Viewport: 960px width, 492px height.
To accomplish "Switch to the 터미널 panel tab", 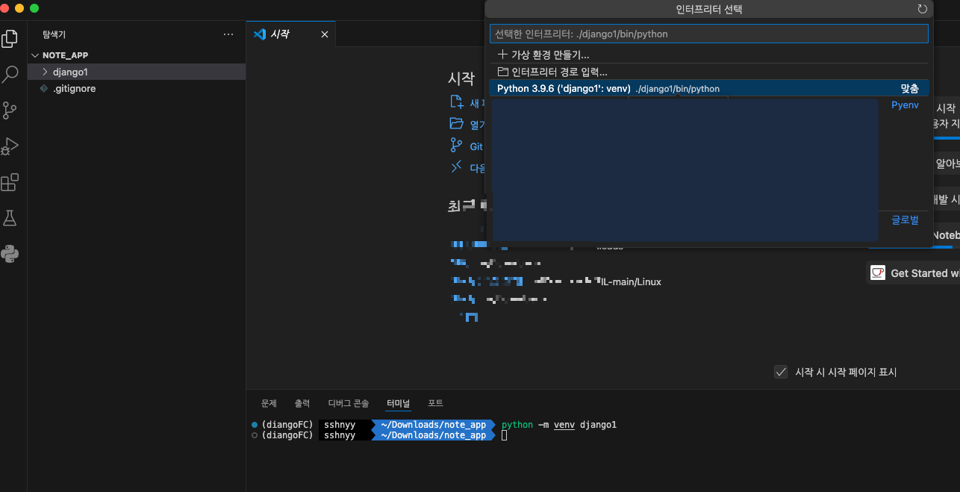I will (398, 403).
